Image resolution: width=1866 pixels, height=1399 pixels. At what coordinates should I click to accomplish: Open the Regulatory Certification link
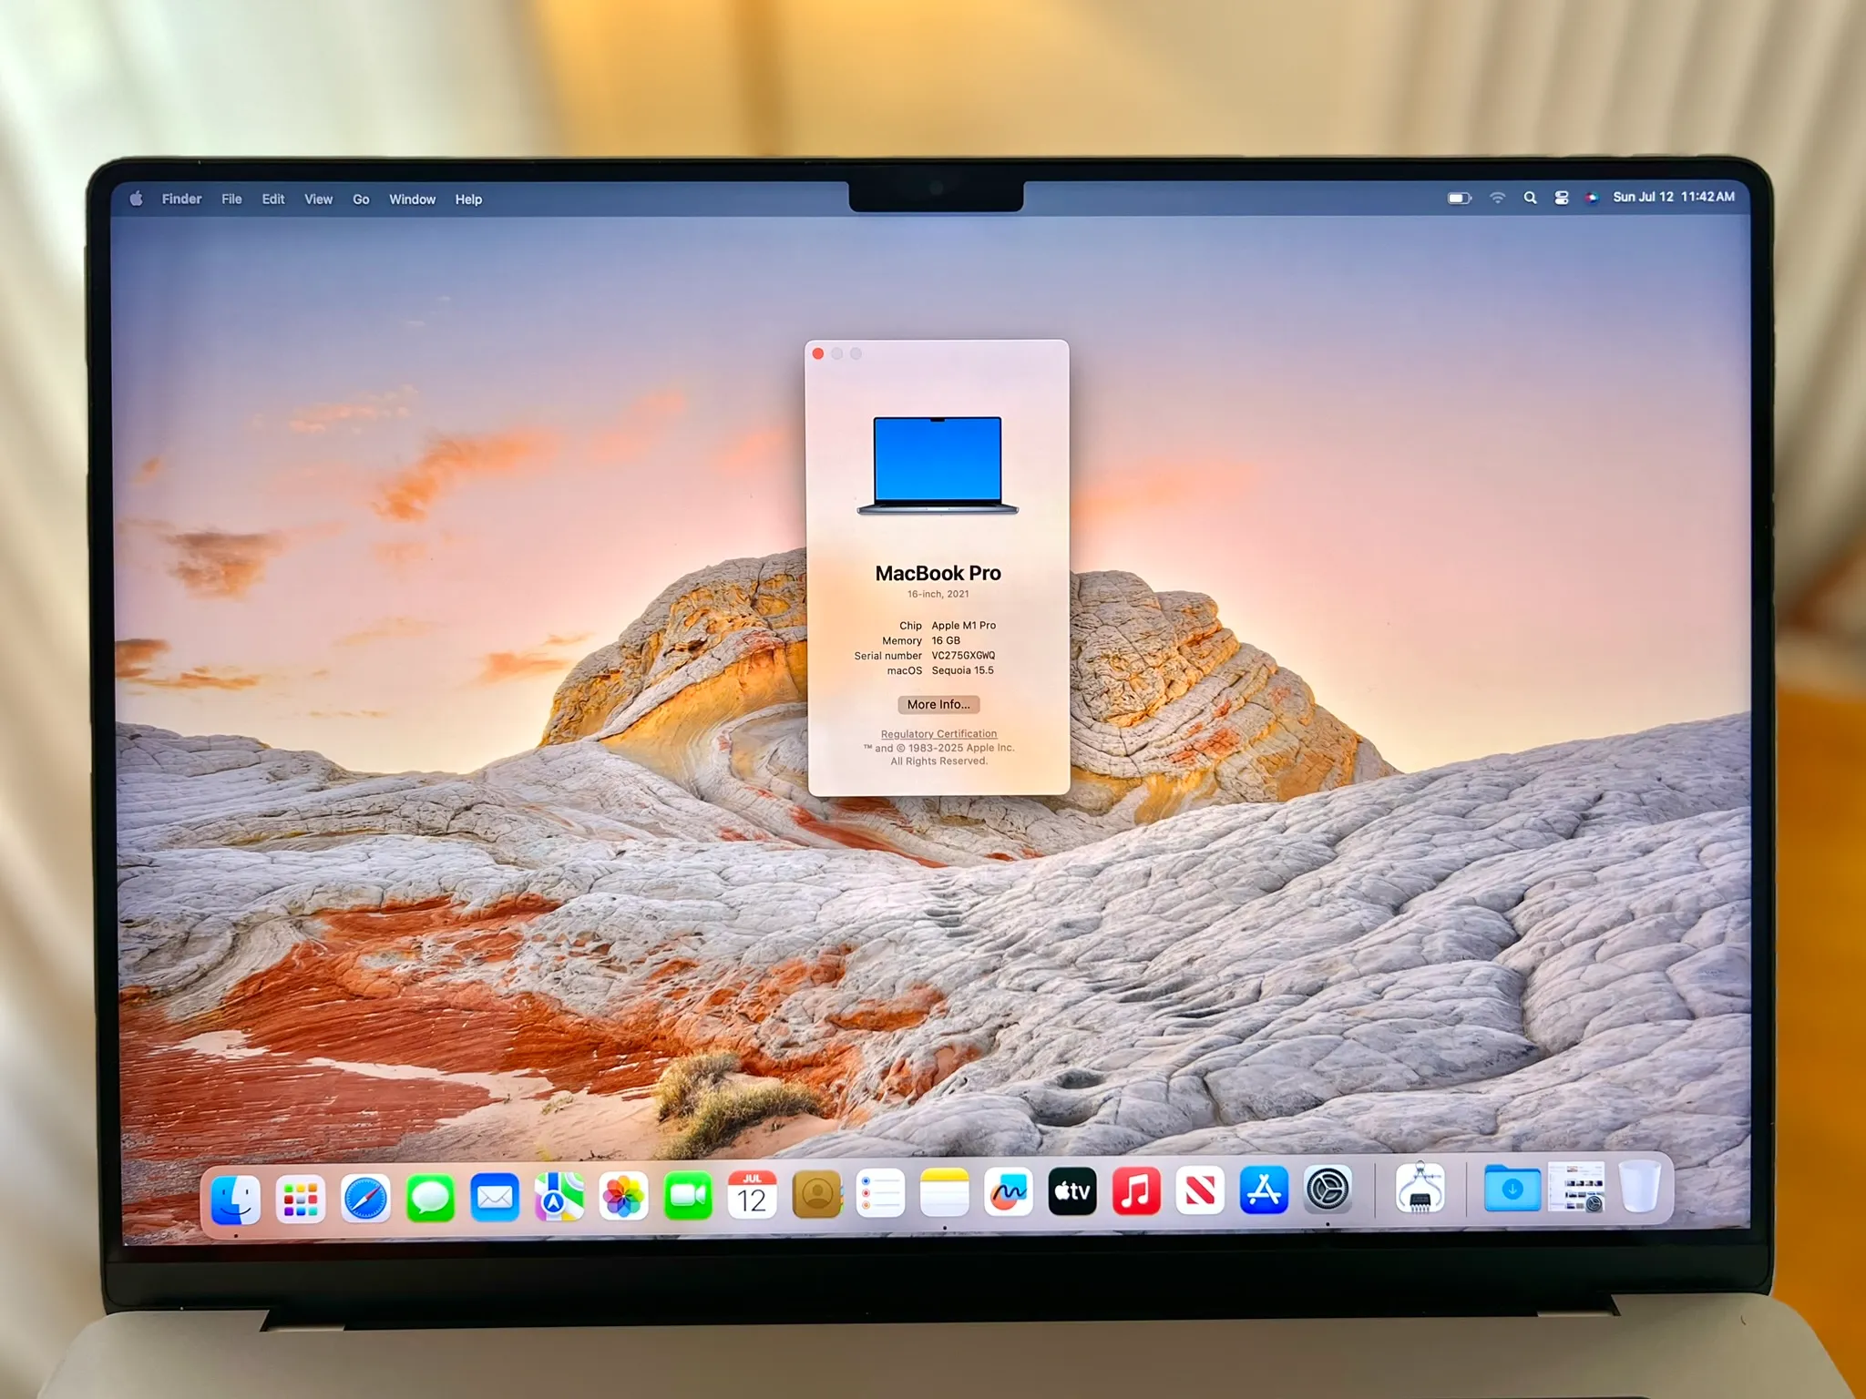(938, 734)
